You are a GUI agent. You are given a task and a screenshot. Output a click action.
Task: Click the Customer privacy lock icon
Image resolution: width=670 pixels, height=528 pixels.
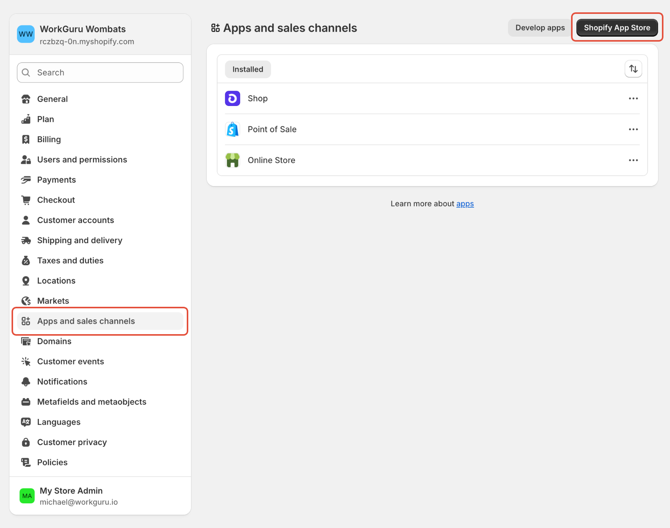click(x=26, y=442)
